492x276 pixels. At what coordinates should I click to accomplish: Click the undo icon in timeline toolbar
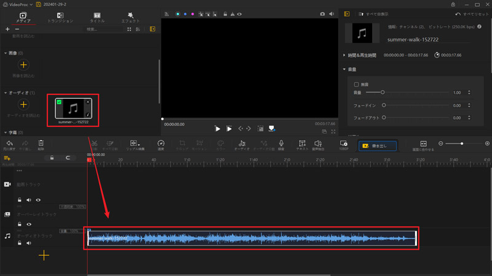(9, 144)
